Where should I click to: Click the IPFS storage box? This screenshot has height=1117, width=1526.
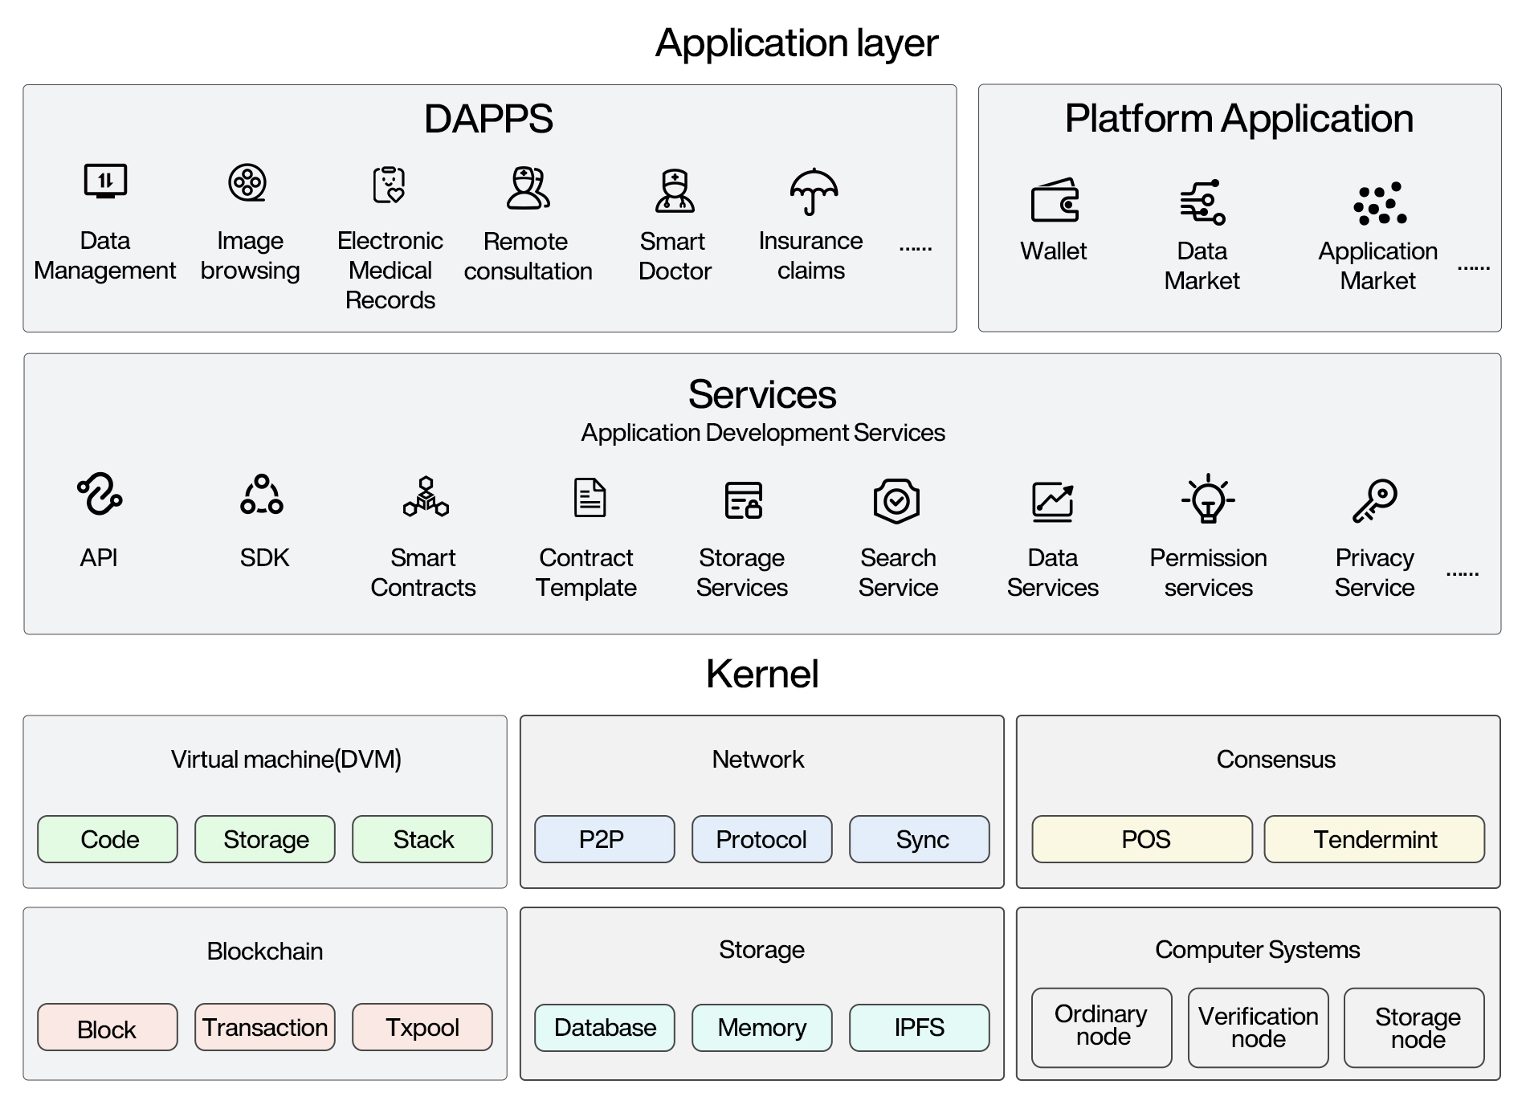[919, 1027]
